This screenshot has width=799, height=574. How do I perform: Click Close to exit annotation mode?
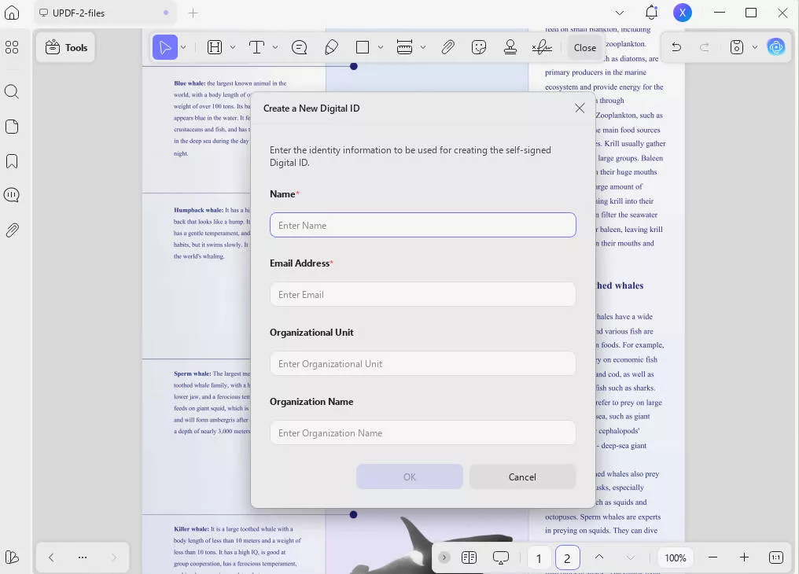point(584,47)
